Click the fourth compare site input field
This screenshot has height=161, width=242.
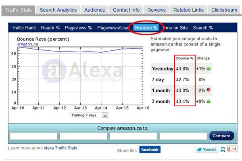coord(183,136)
